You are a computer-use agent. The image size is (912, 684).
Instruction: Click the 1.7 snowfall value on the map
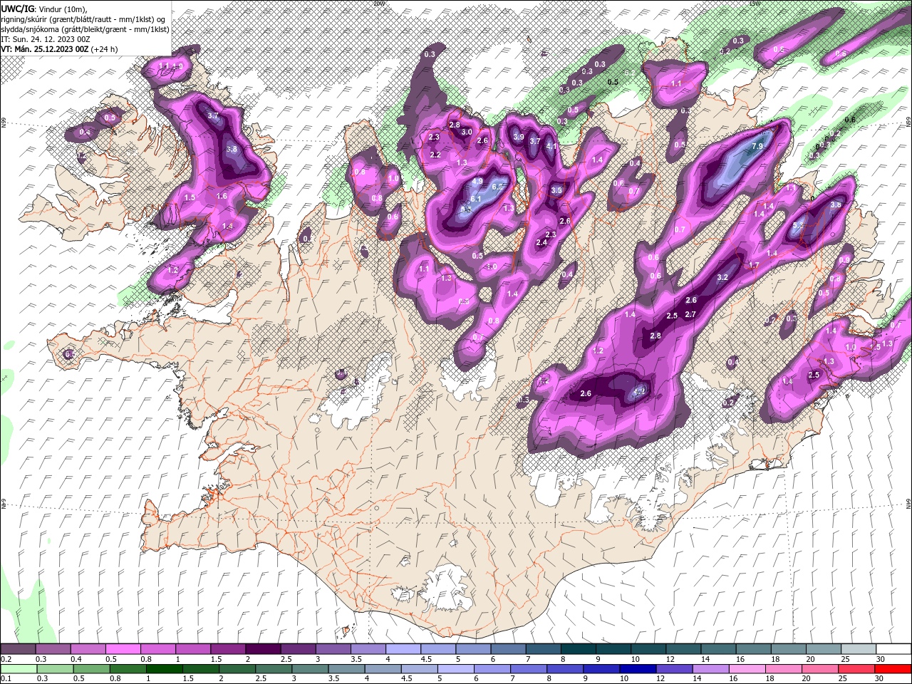[x=754, y=265]
